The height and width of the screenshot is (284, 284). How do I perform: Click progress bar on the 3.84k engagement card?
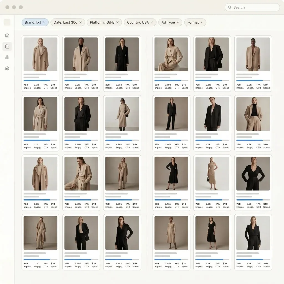coord(122,259)
